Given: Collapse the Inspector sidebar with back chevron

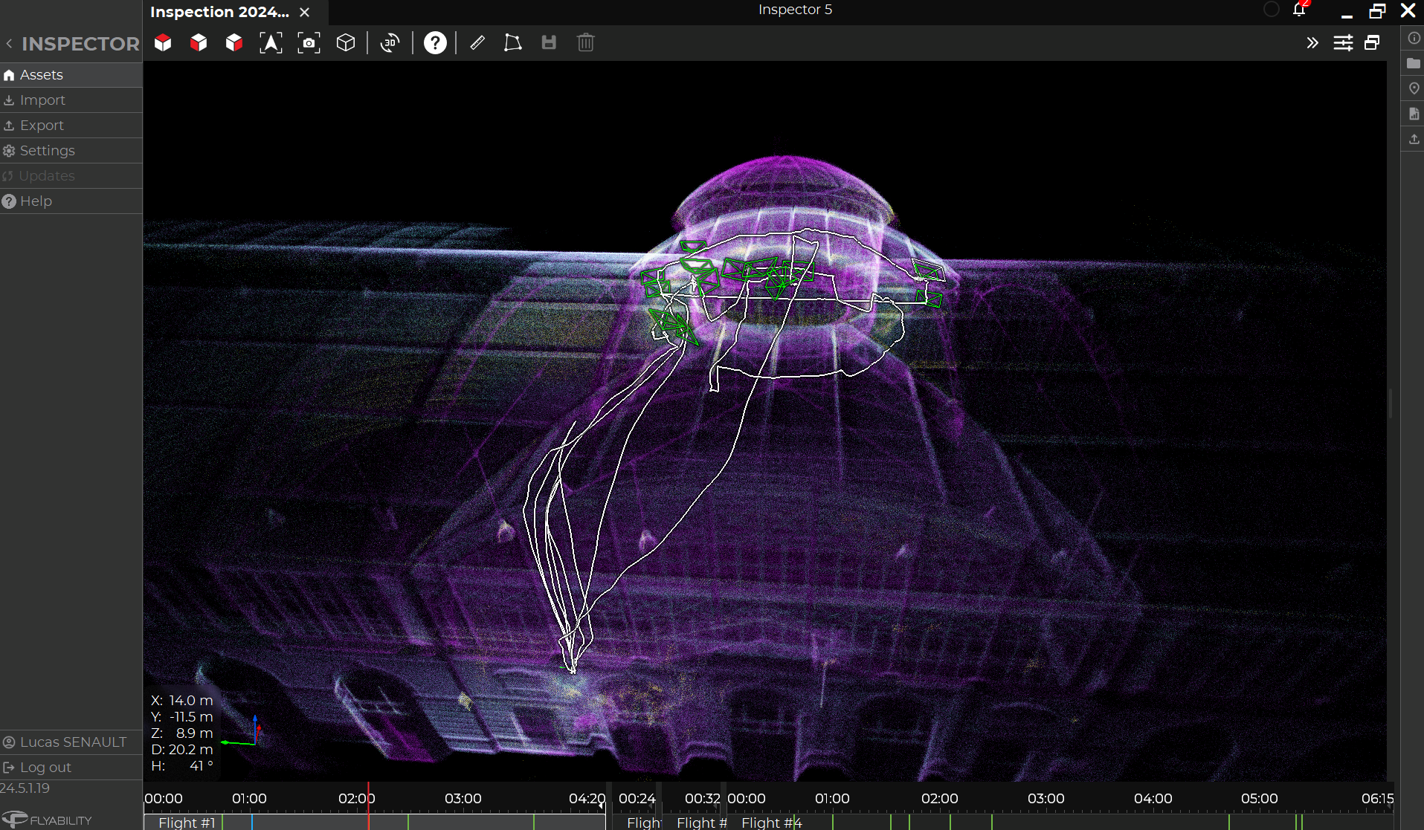Looking at the screenshot, I should tap(9, 44).
